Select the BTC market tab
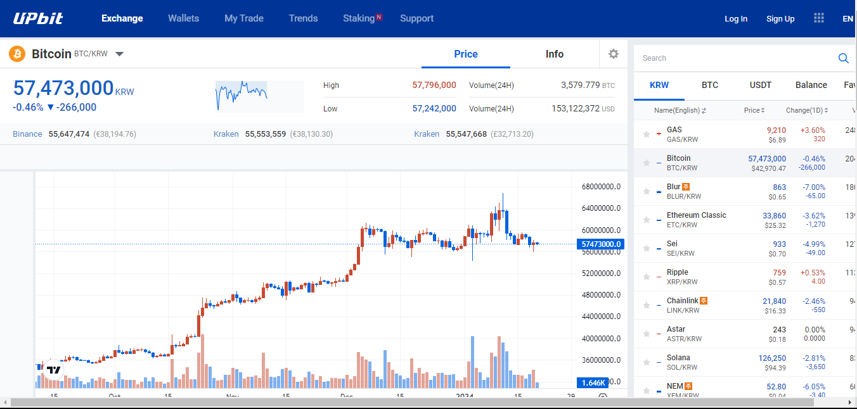Screen dimensions: 857x409 pyautogui.click(x=710, y=85)
